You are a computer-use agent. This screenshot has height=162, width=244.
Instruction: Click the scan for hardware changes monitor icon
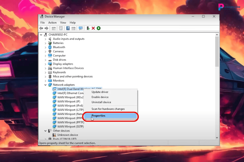pyautogui.click(x=81, y=28)
